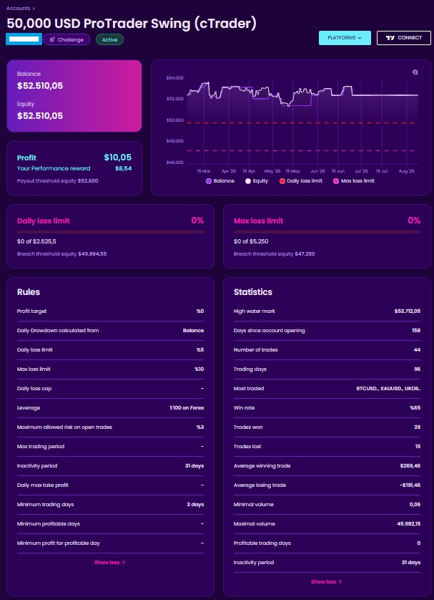
Task: Toggle Equity series in chart legend
Action: pos(257,181)
